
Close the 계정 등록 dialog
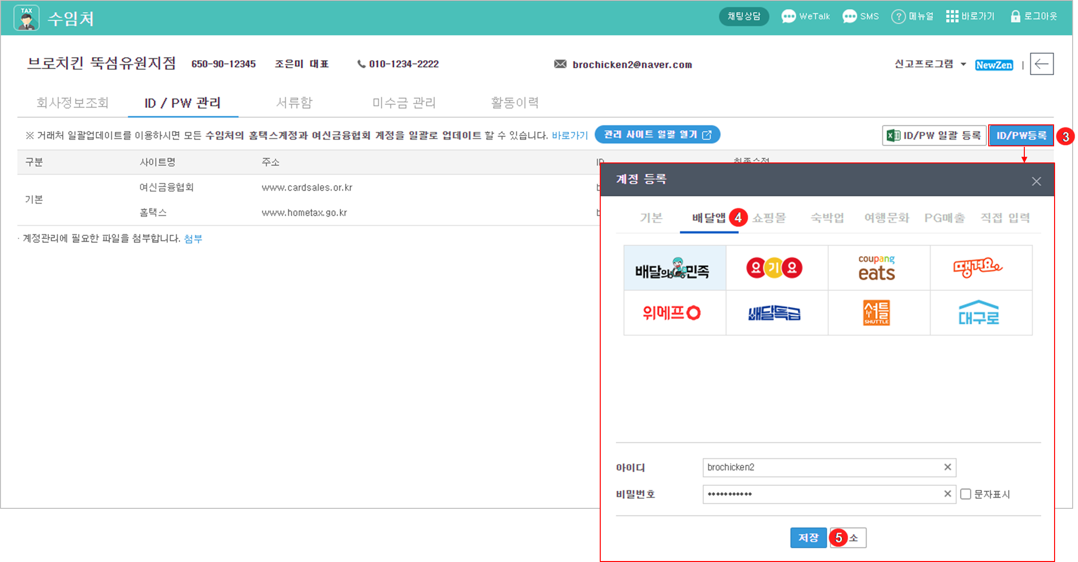coord(1036,181)
